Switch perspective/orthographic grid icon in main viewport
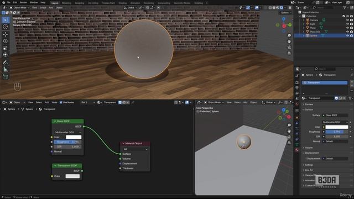The height and width of the screenshot is (199, 354). [289, 53]
